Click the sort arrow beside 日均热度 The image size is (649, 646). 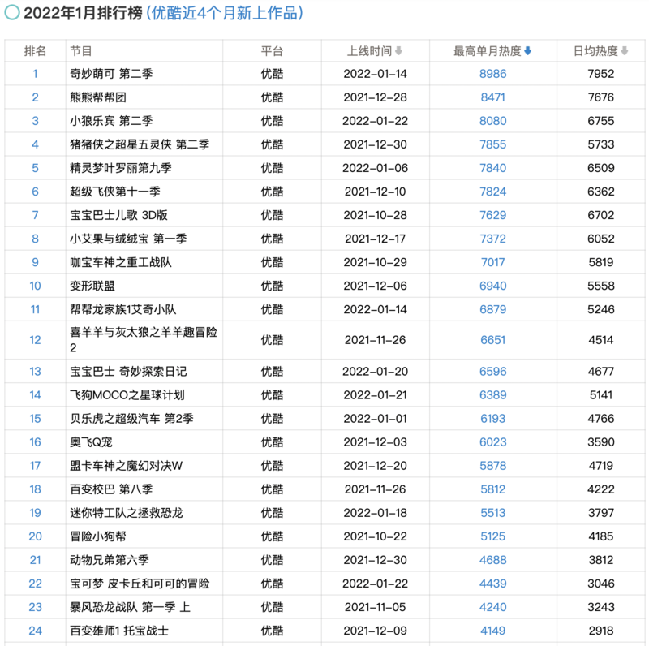(625, 51)
